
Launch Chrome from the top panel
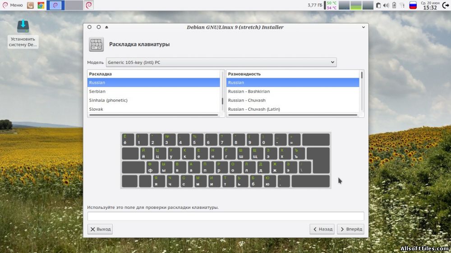(41, 5)
